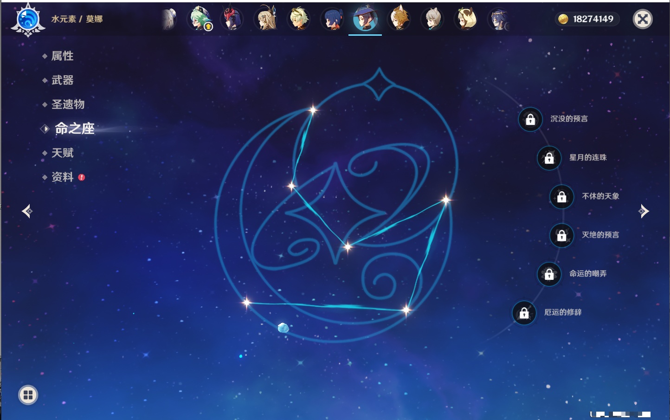670x420 pixels.
Task: Select partially hidden silver-haired portrait
Action: pos(169,19)
